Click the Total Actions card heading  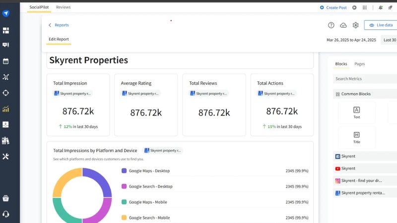point(270,83)
